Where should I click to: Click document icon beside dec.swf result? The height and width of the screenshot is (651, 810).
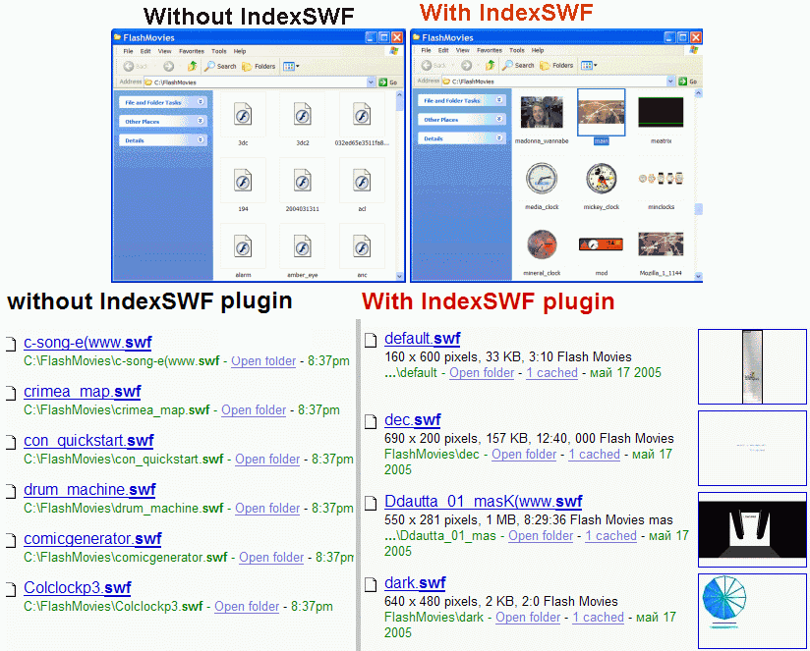[371, 421]
